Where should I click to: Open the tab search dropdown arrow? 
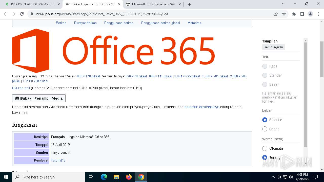point(283,4)
